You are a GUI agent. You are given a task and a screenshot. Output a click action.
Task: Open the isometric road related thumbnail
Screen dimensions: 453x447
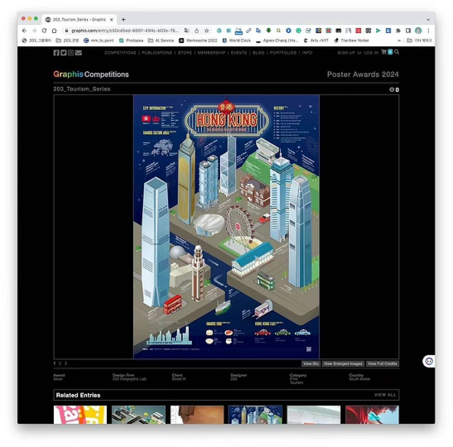[x=139, y=415]
